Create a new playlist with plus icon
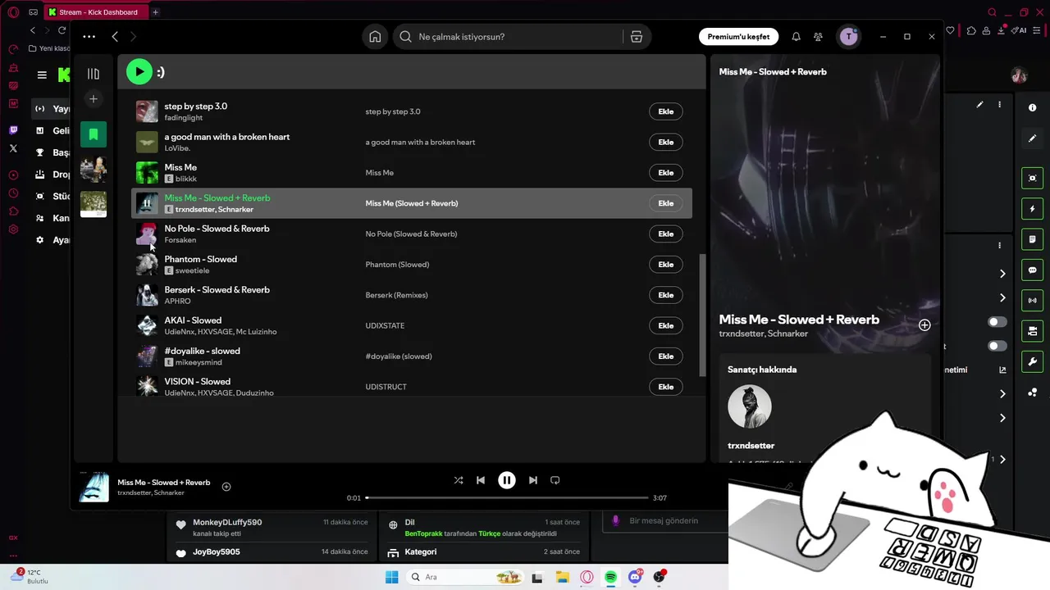Viewport: 1050px width, 590px height. tap(94, 99)
